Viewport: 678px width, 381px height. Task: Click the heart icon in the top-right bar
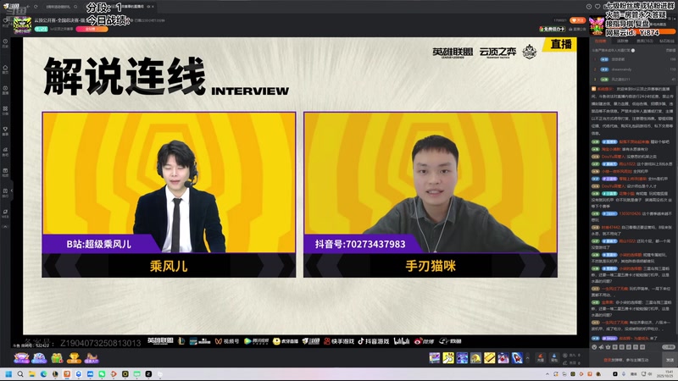[597, 7]
